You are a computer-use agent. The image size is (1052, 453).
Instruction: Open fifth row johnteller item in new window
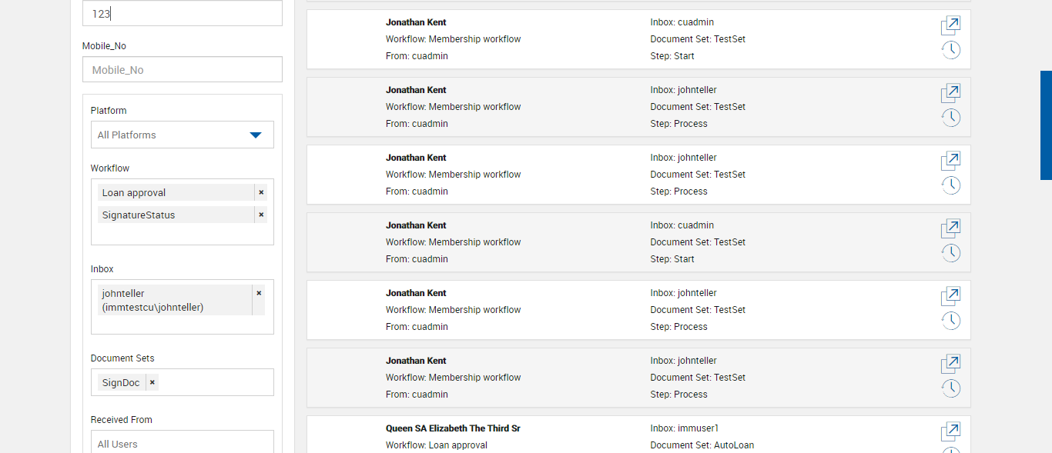pyautogui.click(x=950, y=296)
